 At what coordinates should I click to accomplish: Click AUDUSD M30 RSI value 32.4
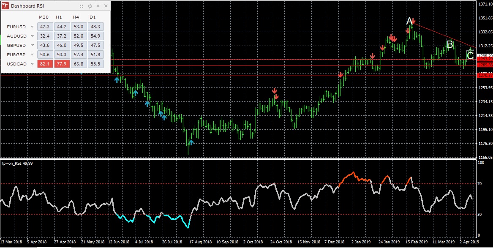(x=44, y=36)
